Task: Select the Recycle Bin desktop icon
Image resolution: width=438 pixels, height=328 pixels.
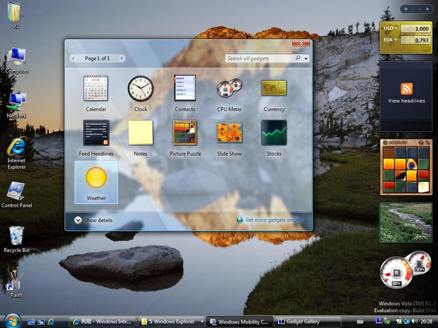Action: click(16, 239)
